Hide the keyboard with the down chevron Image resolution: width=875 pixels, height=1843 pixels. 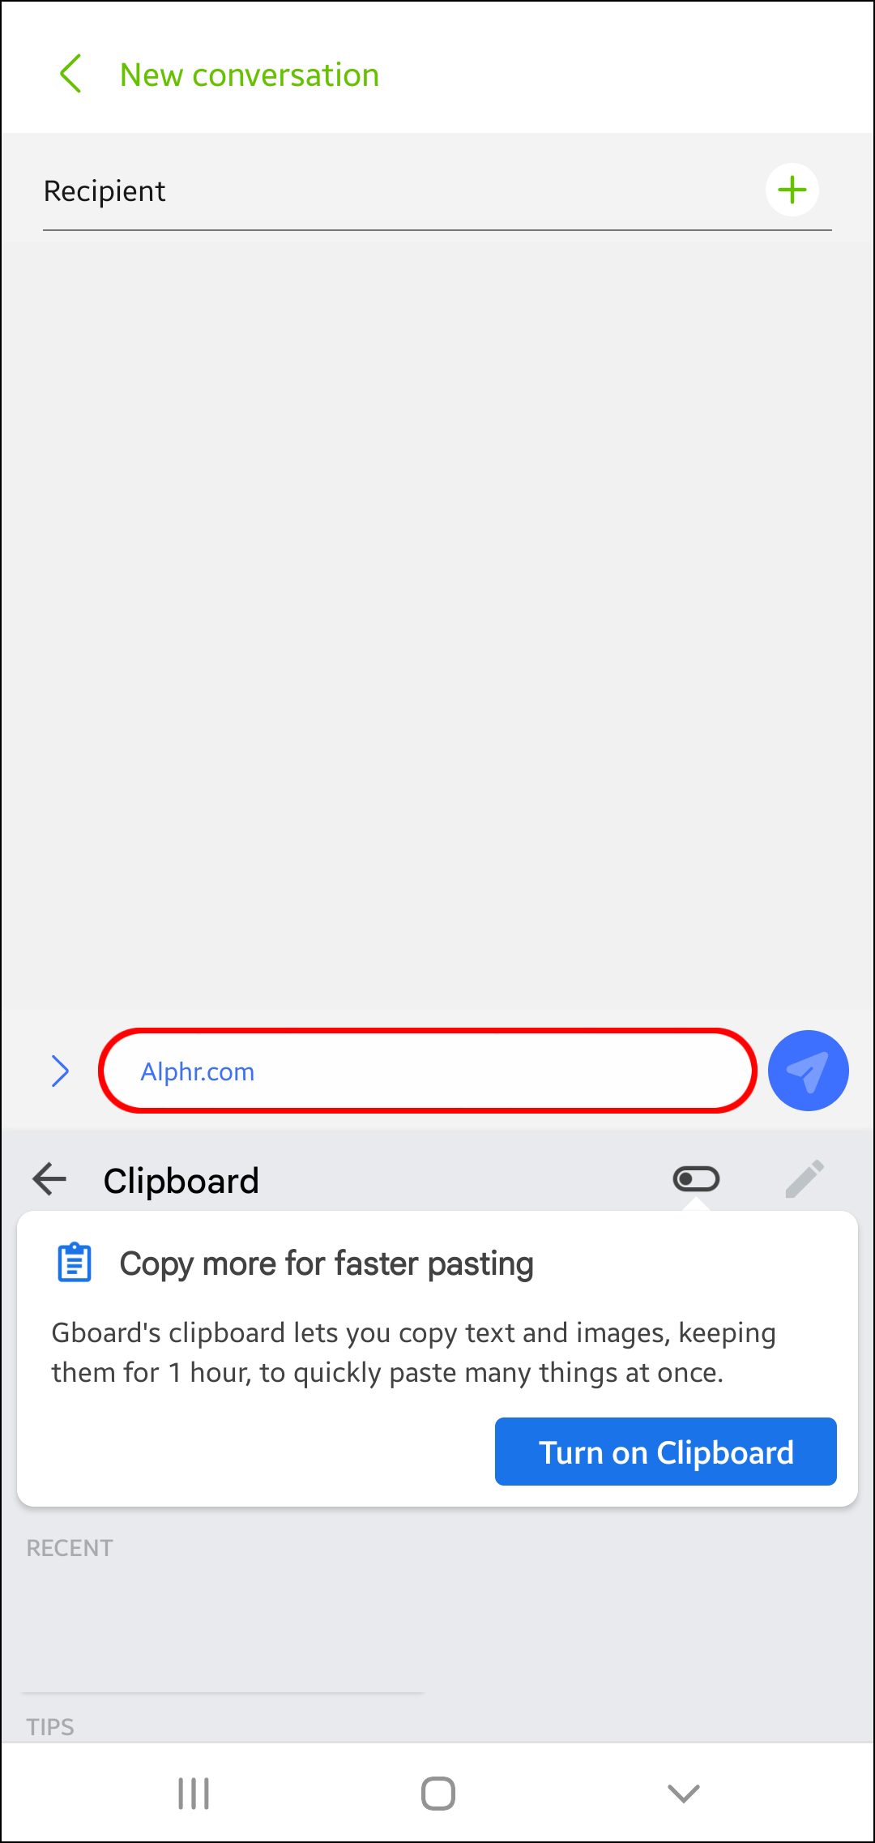(x=683, y=1793)
